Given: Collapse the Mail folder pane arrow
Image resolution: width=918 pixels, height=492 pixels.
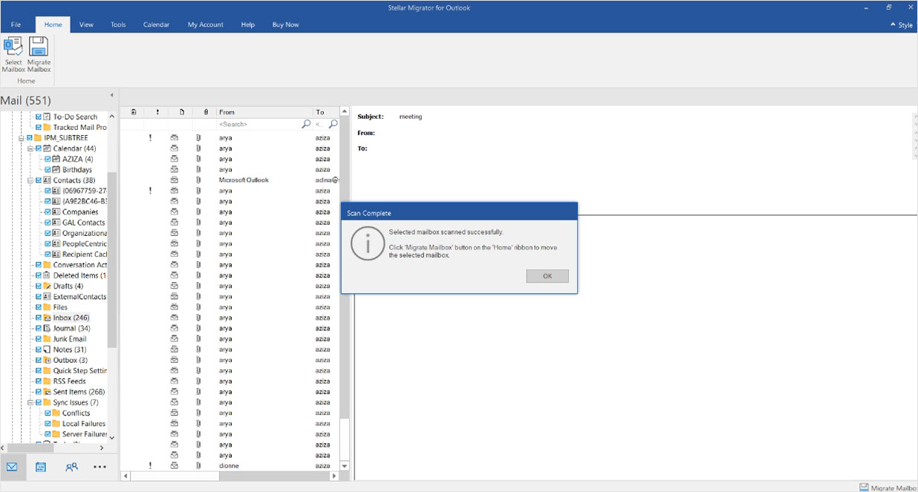Looking at the screenshot, I should 112,95.
